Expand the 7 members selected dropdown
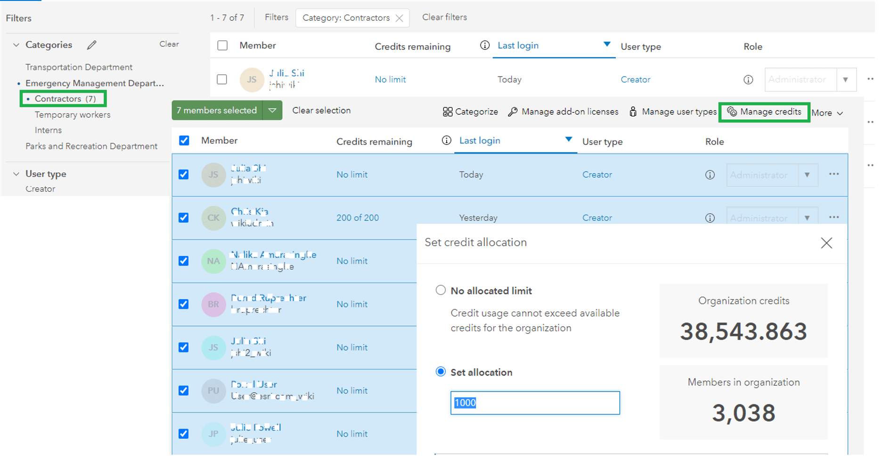This screenshot has width=882, height=456. pyautogui.click(x=273, y=110)
